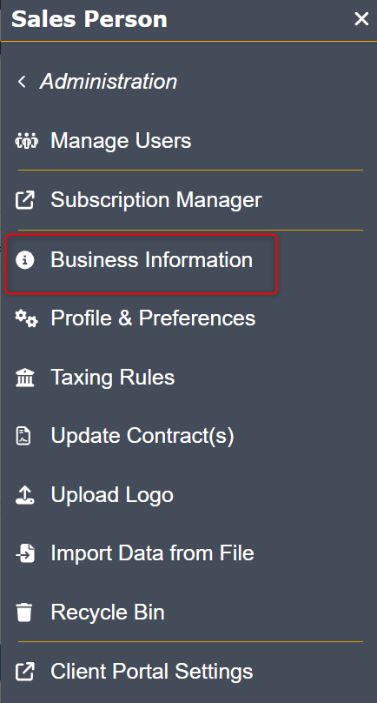The width and height of the screenshot is (377, 703).
Task: Close the Sales Person side panel
Action: 361,19
